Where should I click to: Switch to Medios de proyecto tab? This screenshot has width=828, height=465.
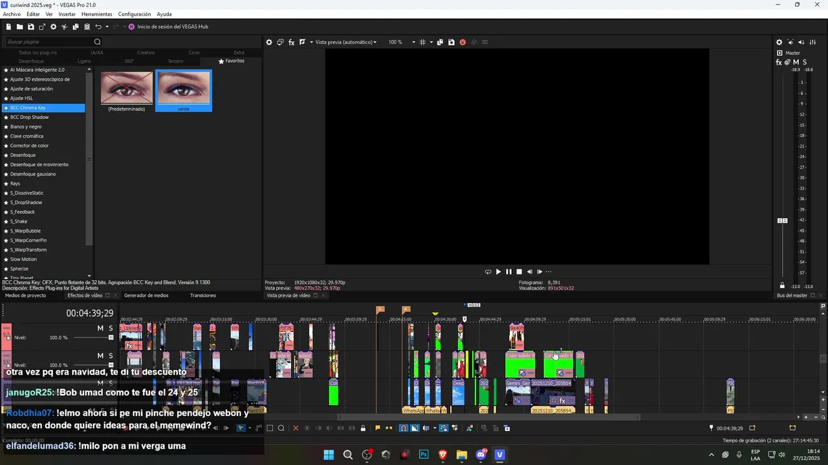coord(25,295)
